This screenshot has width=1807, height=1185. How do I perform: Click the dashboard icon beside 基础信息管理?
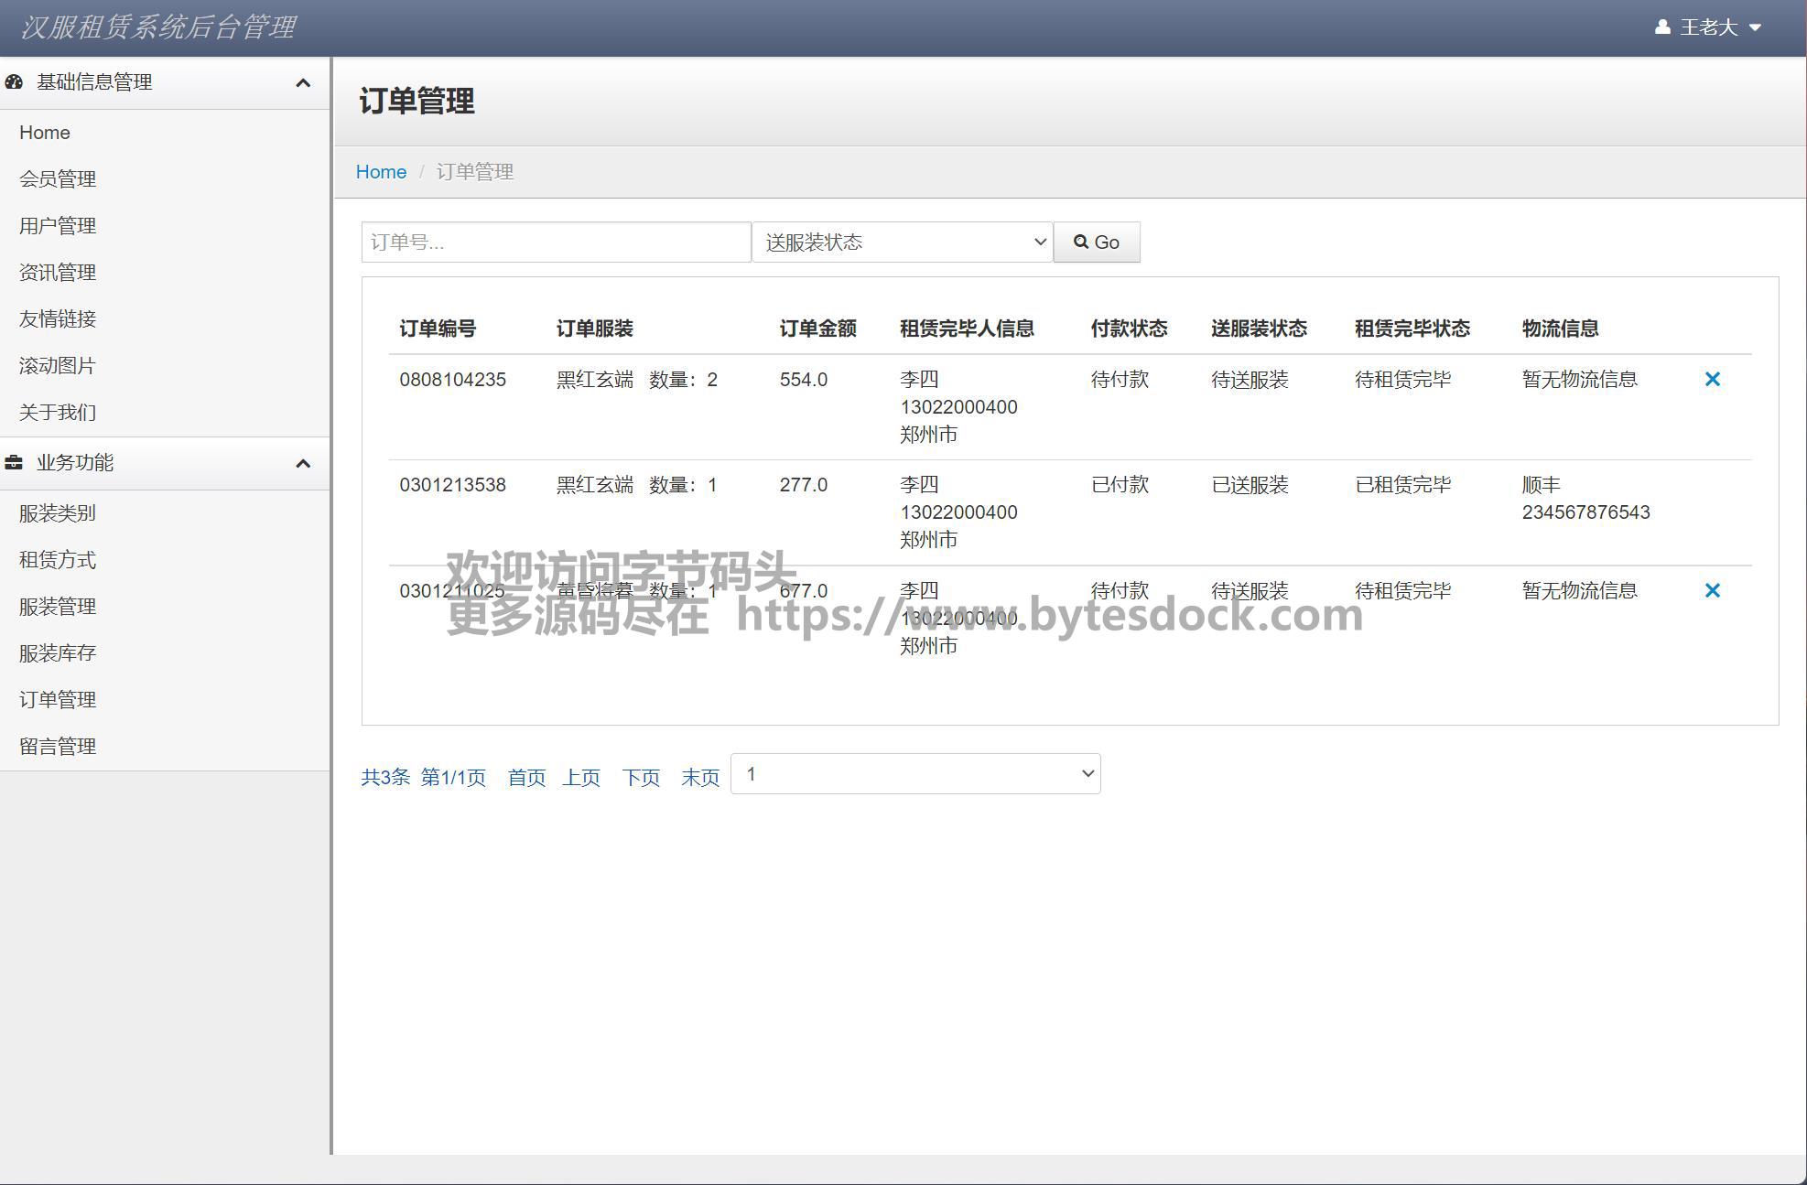[x=14, y=82]
